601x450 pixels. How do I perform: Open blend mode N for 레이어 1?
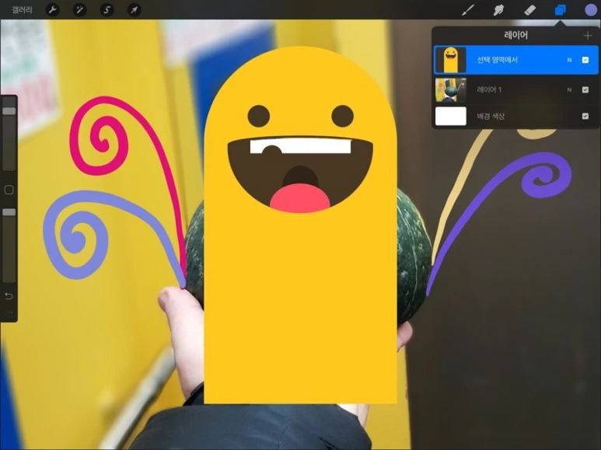coord(569,90)
